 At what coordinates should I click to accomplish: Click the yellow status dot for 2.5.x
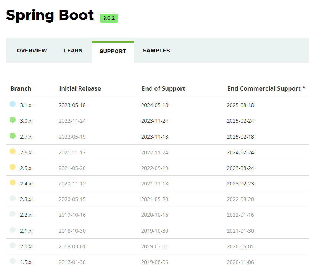pos(13,167)
